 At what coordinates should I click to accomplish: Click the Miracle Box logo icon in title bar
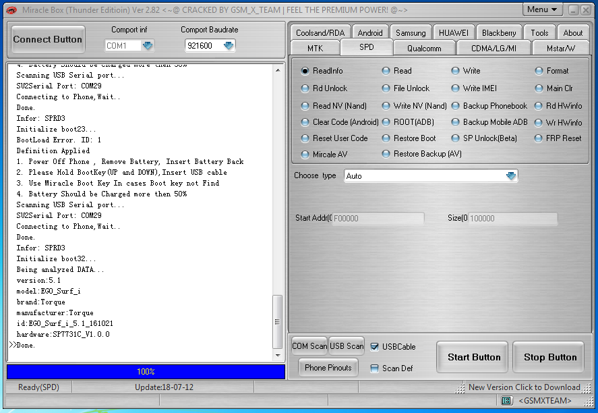point(12,10)
